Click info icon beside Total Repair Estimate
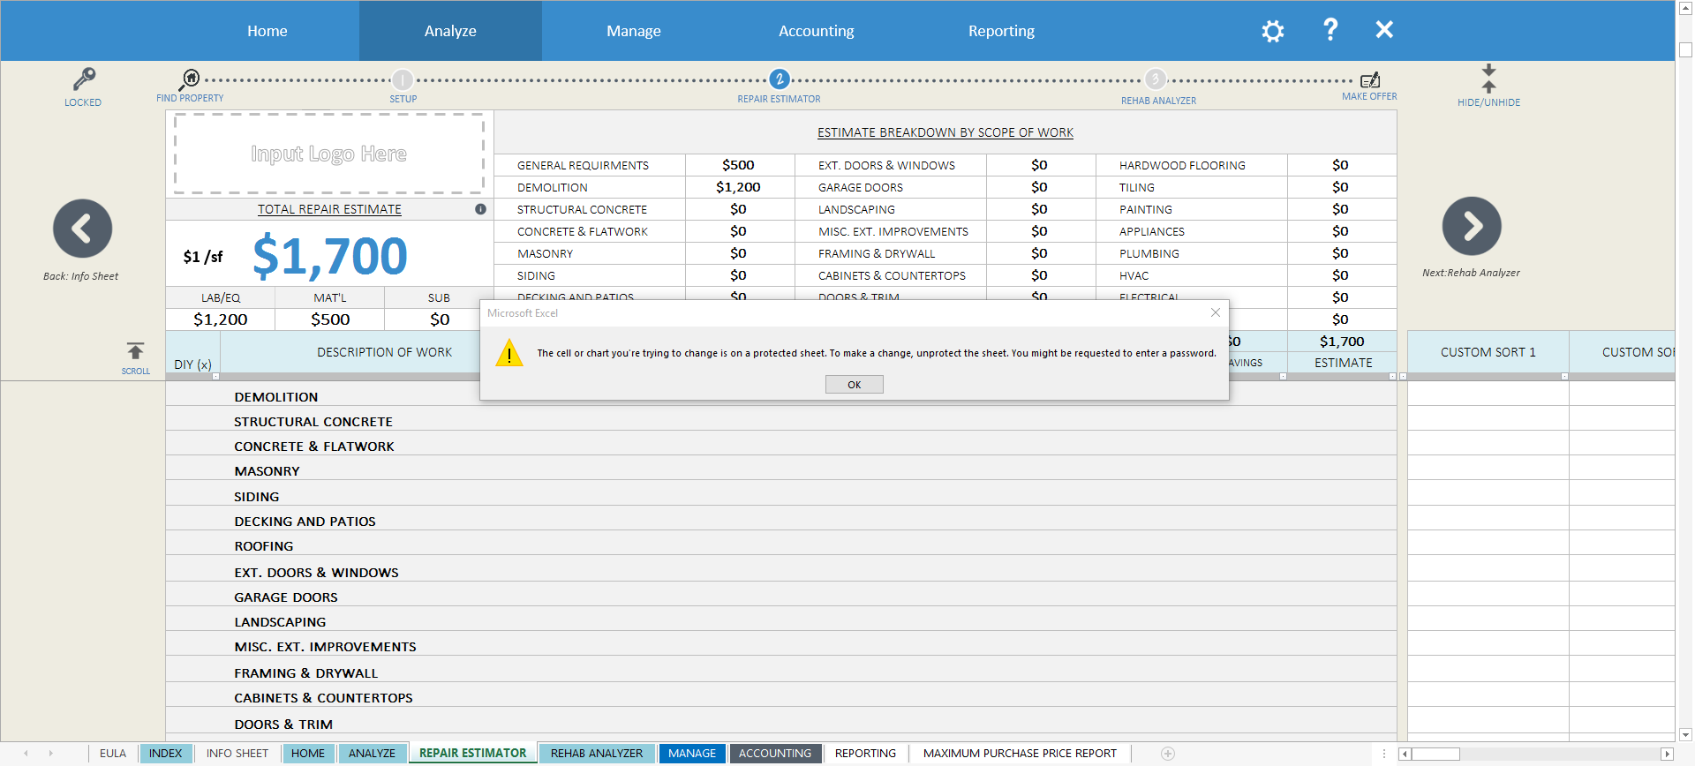The height and width of the screenshot is (766, 1695). pyautogui.click(x=480, y=209)
